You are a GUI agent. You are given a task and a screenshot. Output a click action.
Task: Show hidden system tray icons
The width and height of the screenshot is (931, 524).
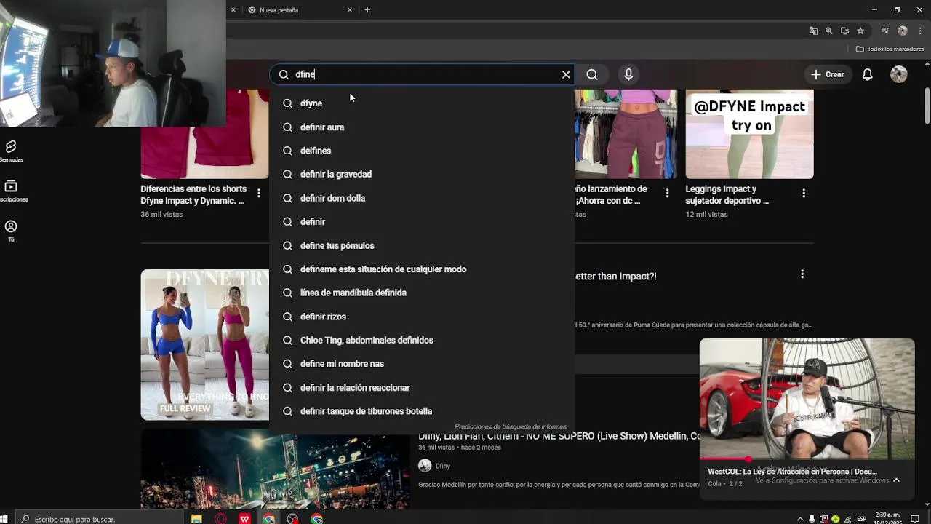click(x=800, y=519)
